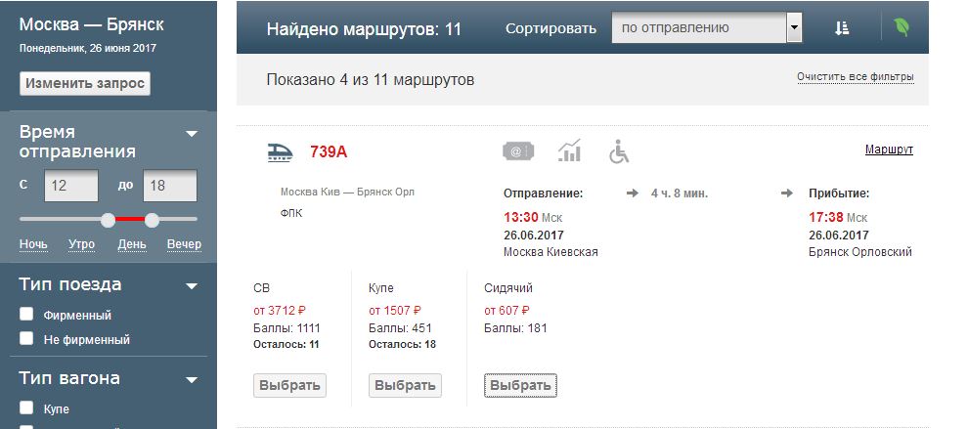This screenshot has width=968, height=429.
Task: Click the train icon beside 739А
Action: 281,151
